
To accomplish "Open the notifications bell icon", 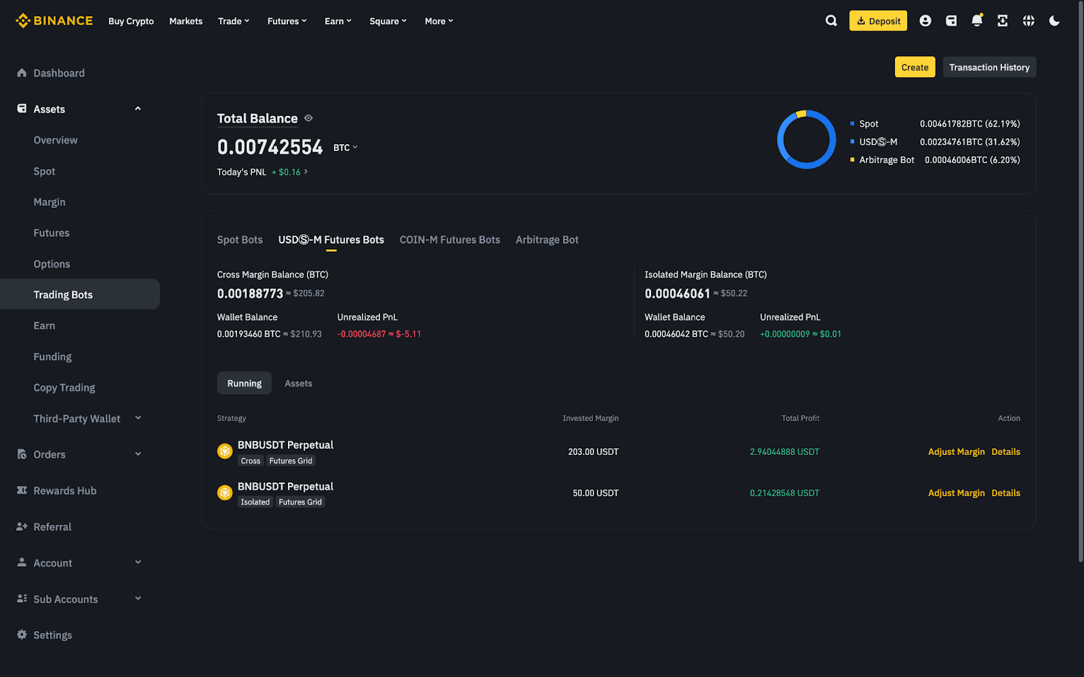I will click(x=977, y=21).
